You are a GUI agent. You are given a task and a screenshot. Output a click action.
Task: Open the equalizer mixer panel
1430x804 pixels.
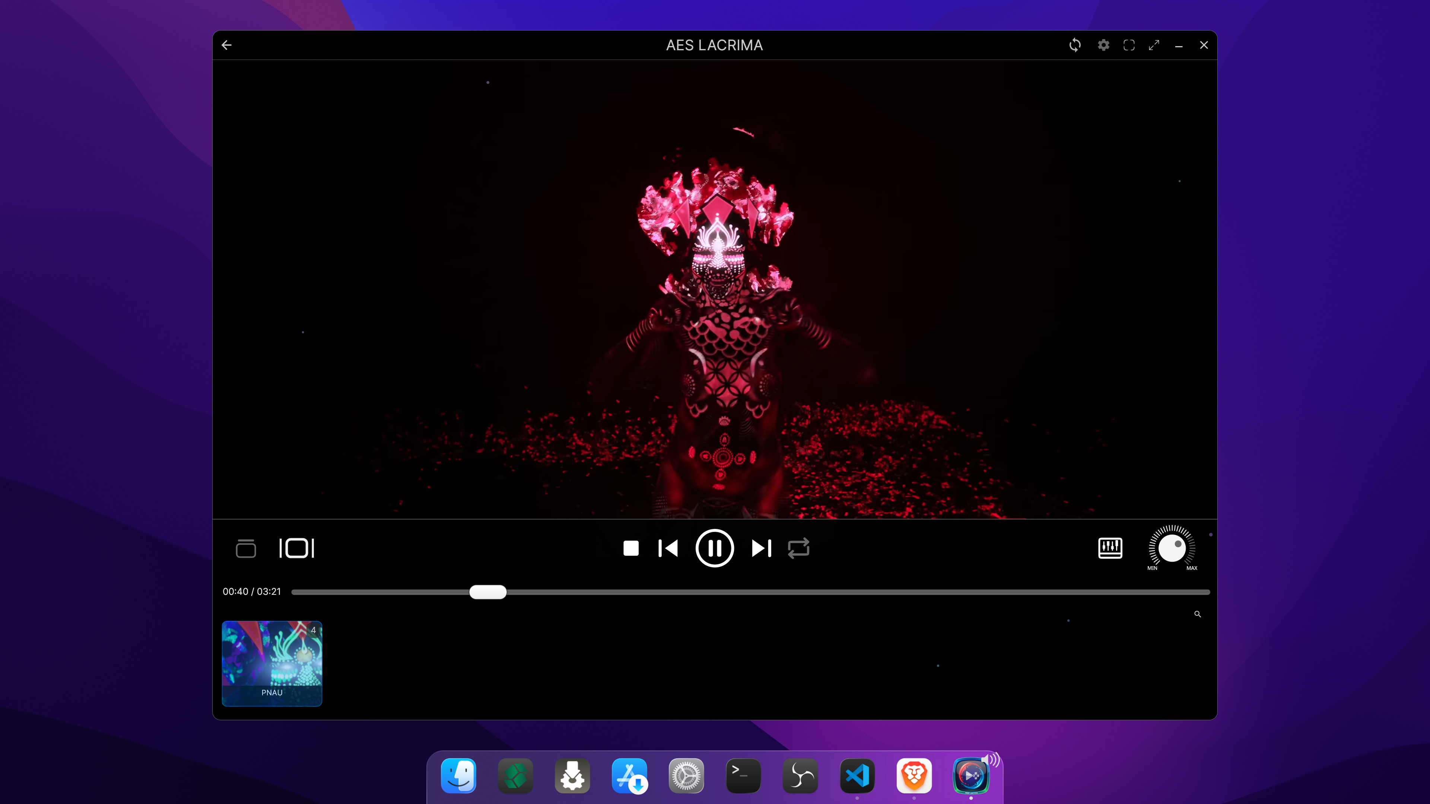pyautogui.click(x=1110, y=548)
